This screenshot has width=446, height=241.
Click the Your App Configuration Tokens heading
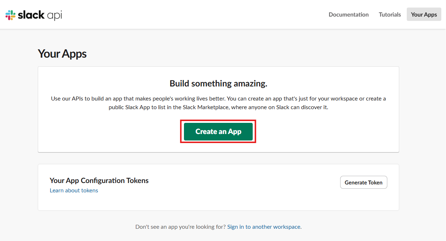(99, 180)
